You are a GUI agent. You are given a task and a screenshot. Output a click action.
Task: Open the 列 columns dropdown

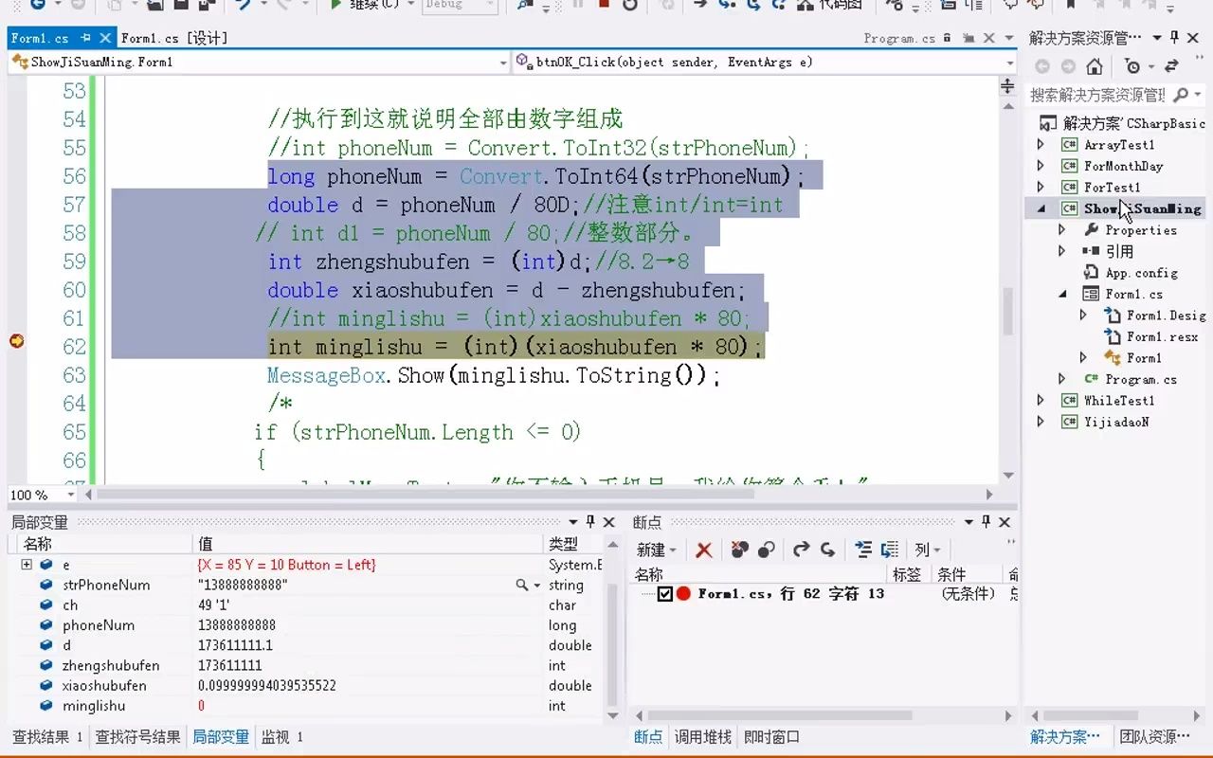[x=927, y=550]
